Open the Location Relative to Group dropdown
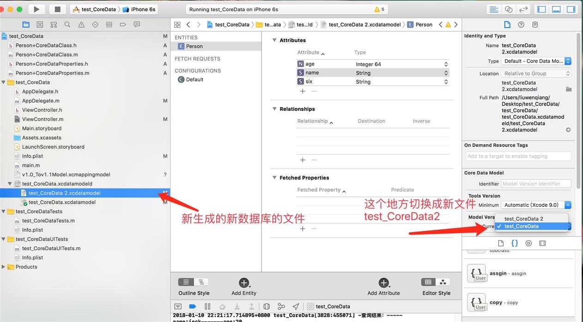The height and width of the screenshot is (322, 583). coord(536,73)
